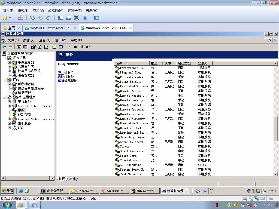Click VMware send Ctrl+Alt+Del icon

tap(21, 18)
